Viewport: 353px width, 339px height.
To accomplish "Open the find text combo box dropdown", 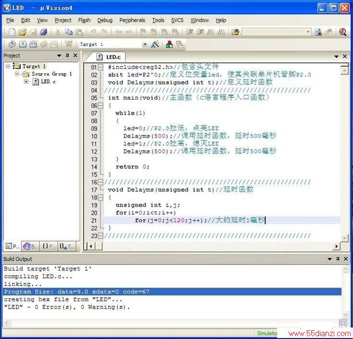I will pos(308,32).
